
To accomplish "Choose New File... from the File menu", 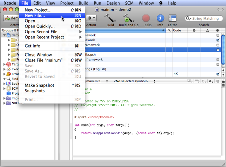I will coord(52,16).
